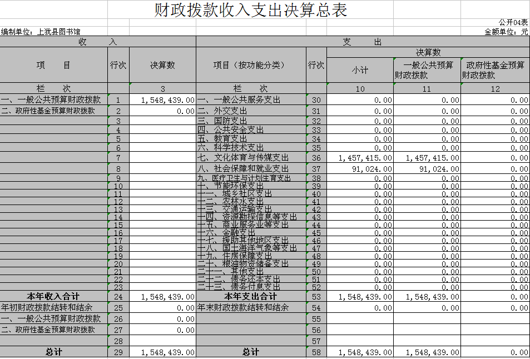Viewport: 530px width, 359px height.
Task: Select the 本年收入合计 cell
Action: [x=53, y=297]
